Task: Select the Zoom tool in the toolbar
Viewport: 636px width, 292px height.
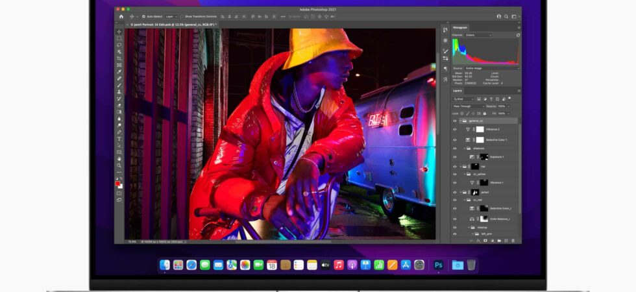Action: tap(119, 165)
